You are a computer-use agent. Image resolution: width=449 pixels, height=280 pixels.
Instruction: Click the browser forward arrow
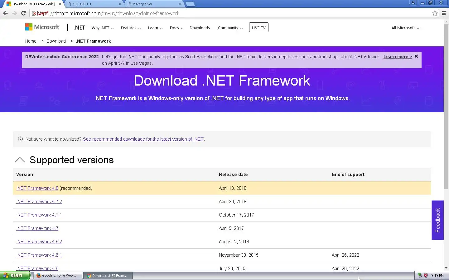coord(14,13)
